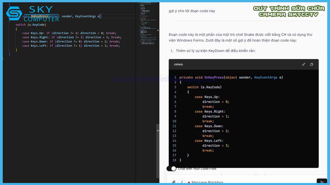This screenshot has width=330, height=185.
Task: Click editor line 'case Keys.Left: if (direction != 1)'
Action: (x=71, y=46)
